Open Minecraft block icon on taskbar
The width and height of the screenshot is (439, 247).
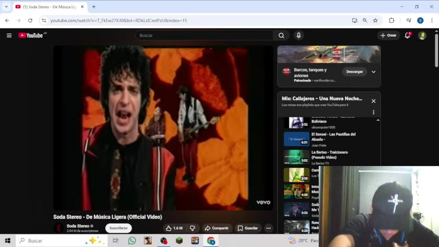pos(179,240)
